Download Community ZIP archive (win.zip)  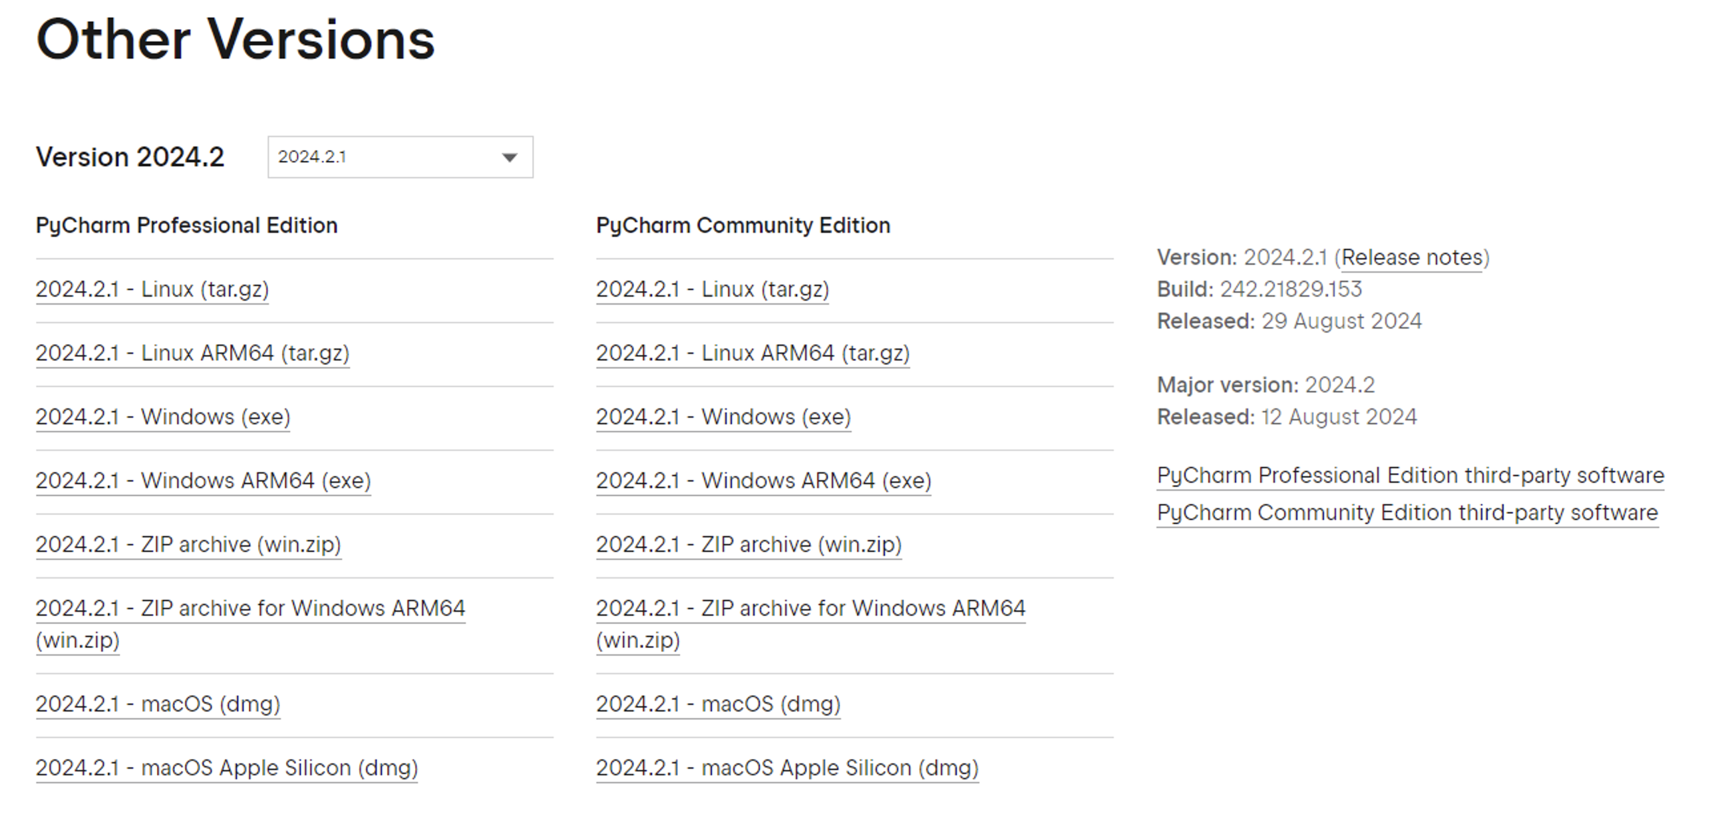click(x=749, y=545)
